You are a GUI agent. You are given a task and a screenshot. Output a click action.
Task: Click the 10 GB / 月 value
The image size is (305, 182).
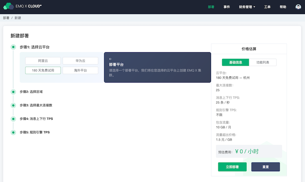coord(224,127)
